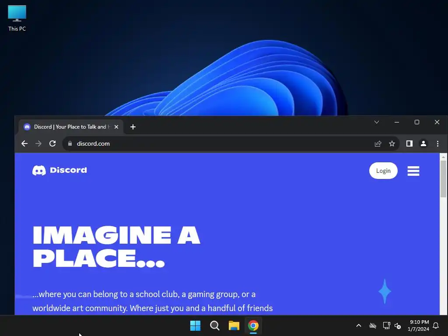Show hidden system tray icons
The height and width of the screenshot is (336, 448).
click(x=359, y=325)
